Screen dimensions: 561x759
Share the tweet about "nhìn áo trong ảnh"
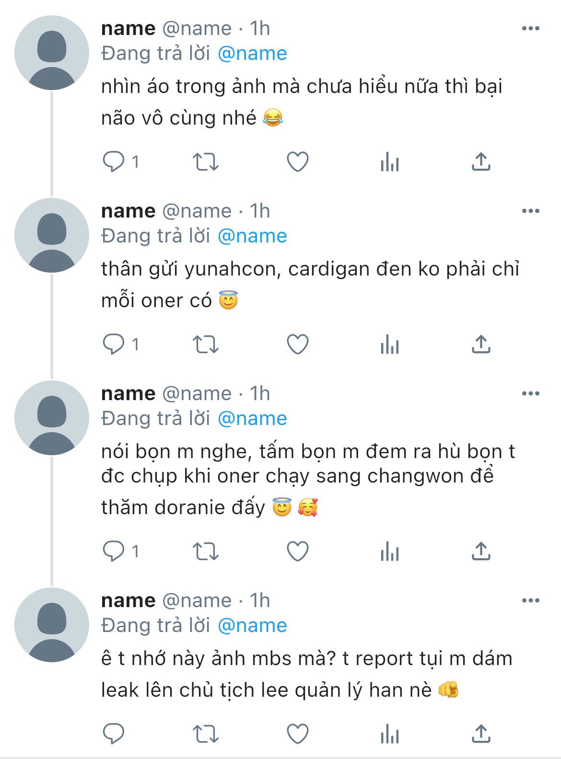(481, 162)
